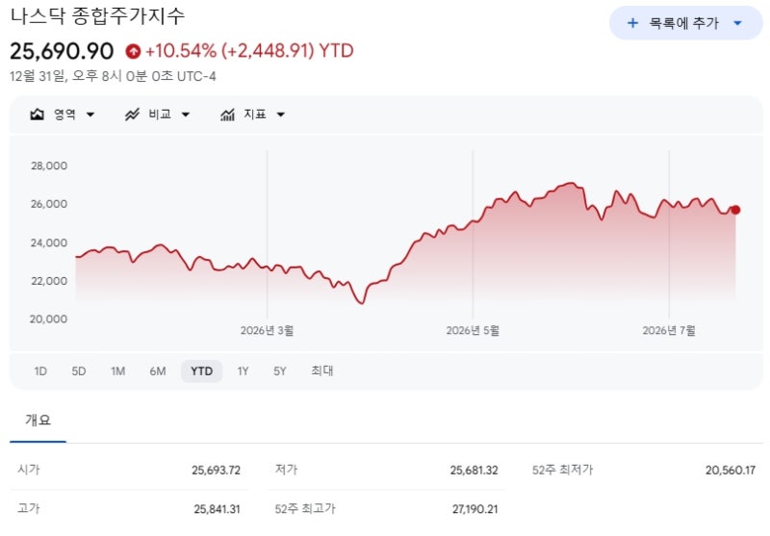Viewport: 770px width, 536px height.
Task: Open the 목록에 추가 dropdown caret
Action: (737, 23)
